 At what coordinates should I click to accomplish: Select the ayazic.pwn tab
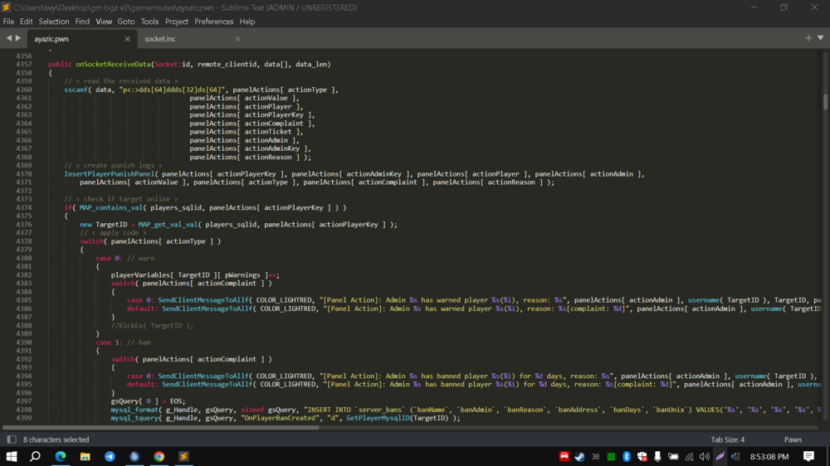51,39
